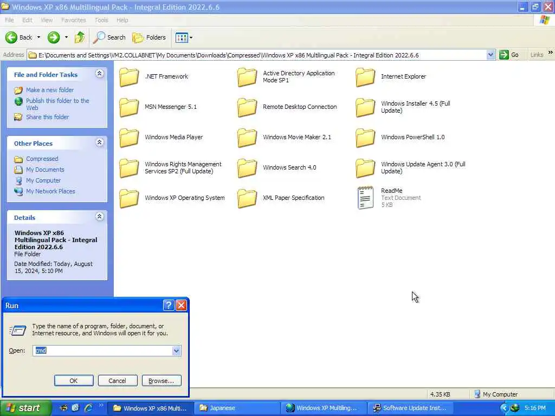Open the Active Directory Application Mode SP1 folder icon
The height and width of the screenshot is (416, 555).
pos(247,77)
